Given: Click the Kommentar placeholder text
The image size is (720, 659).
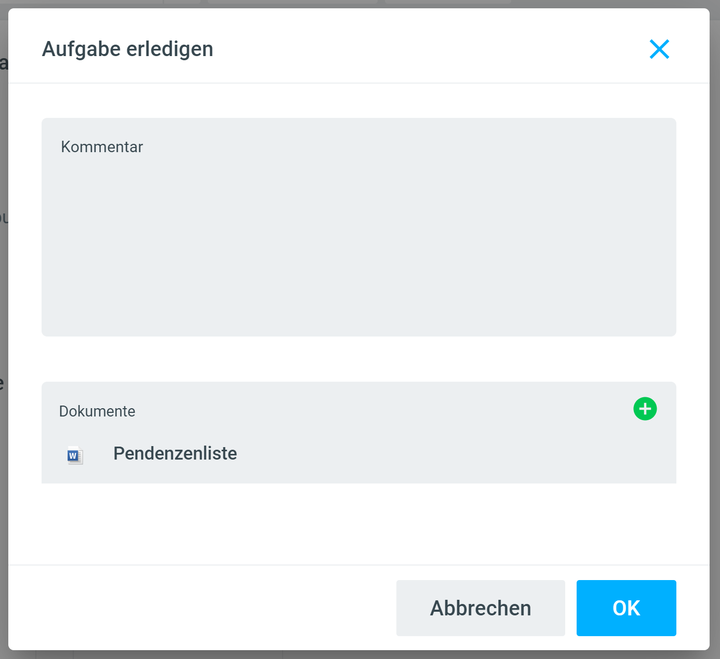Looking at the screenshot, I should click(x=102, y=147).
